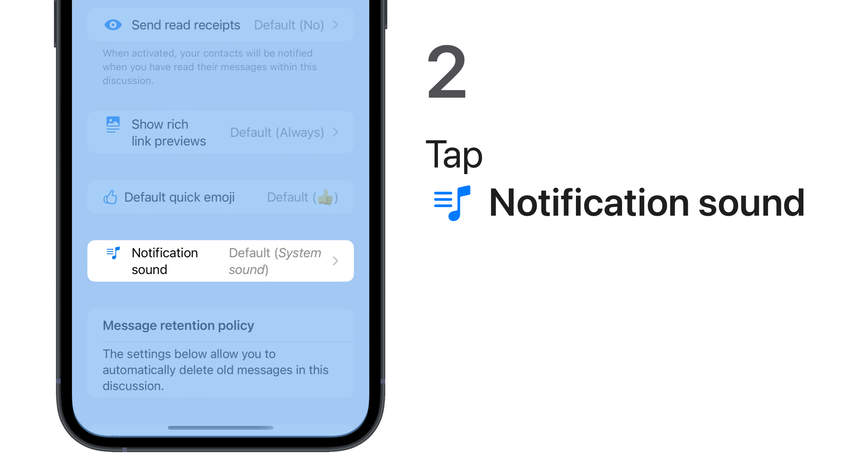Image resolution: width=845 pixels, height=475 pixels.
Task: Expand the Notification sound chevron arrow
Action: 336,261
